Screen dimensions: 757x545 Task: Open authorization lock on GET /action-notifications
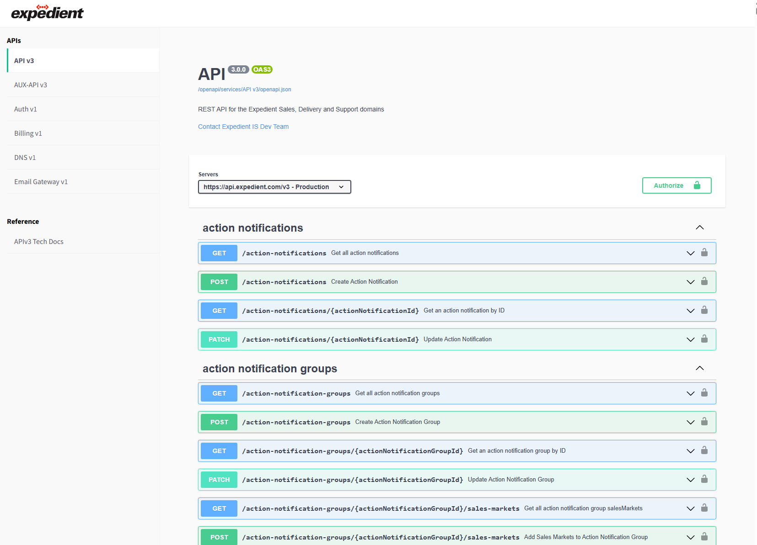(x=704, y=253)
